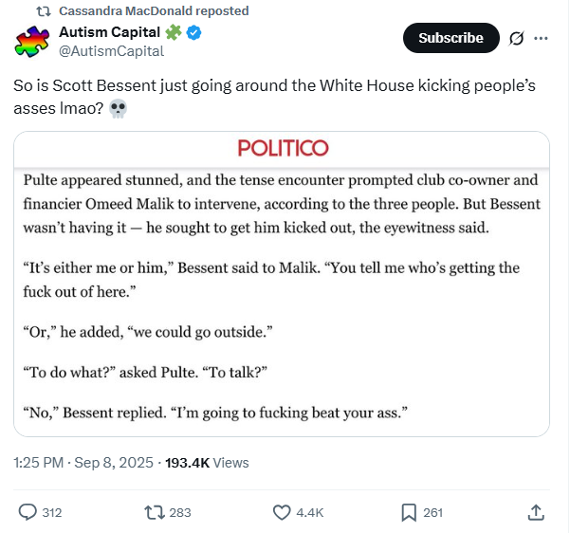Viewport: 570px width, 533px height.
Task: Click the share upload icon
Action: (x=536, y=512)
